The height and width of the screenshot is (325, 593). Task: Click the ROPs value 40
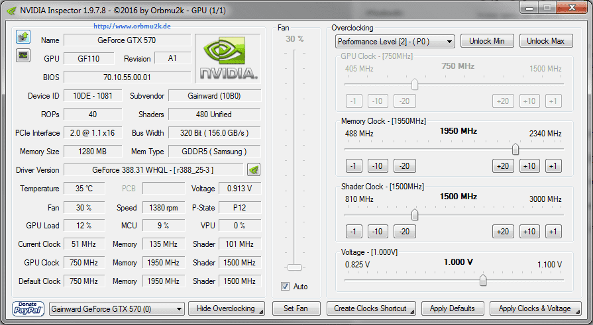[x=93, y=114]
